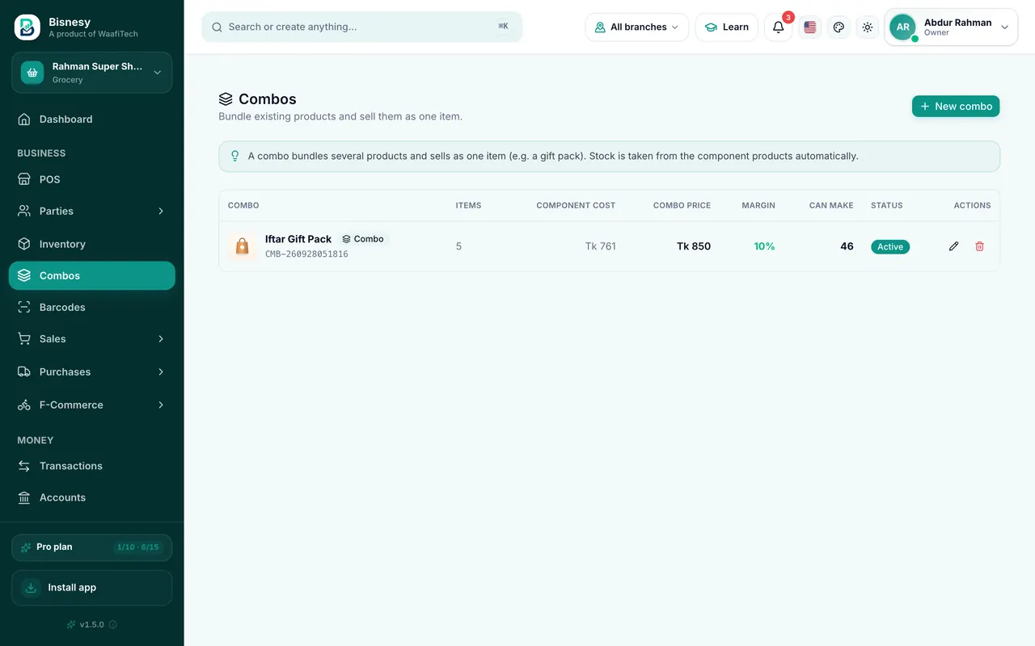Image resolution: width=1035 pixels, height=646 pixels.
Task: Go to POS in sidebar
Action: [92, 179]
